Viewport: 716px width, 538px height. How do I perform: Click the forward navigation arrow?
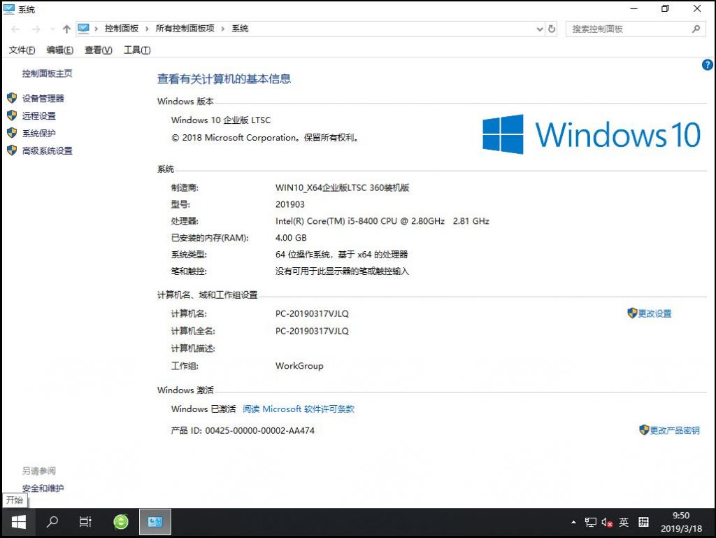pos(36,29)
